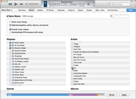Viewport: 136px width, 99px height.
Task: Click the rewind previous track button
Action: [10, 4]
